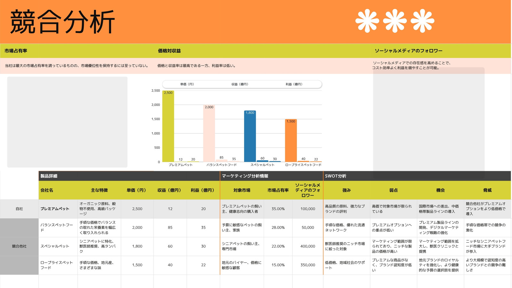Select the pink 2,000 chart bar
Screen dimensions: 512x288
coord(209,133)
